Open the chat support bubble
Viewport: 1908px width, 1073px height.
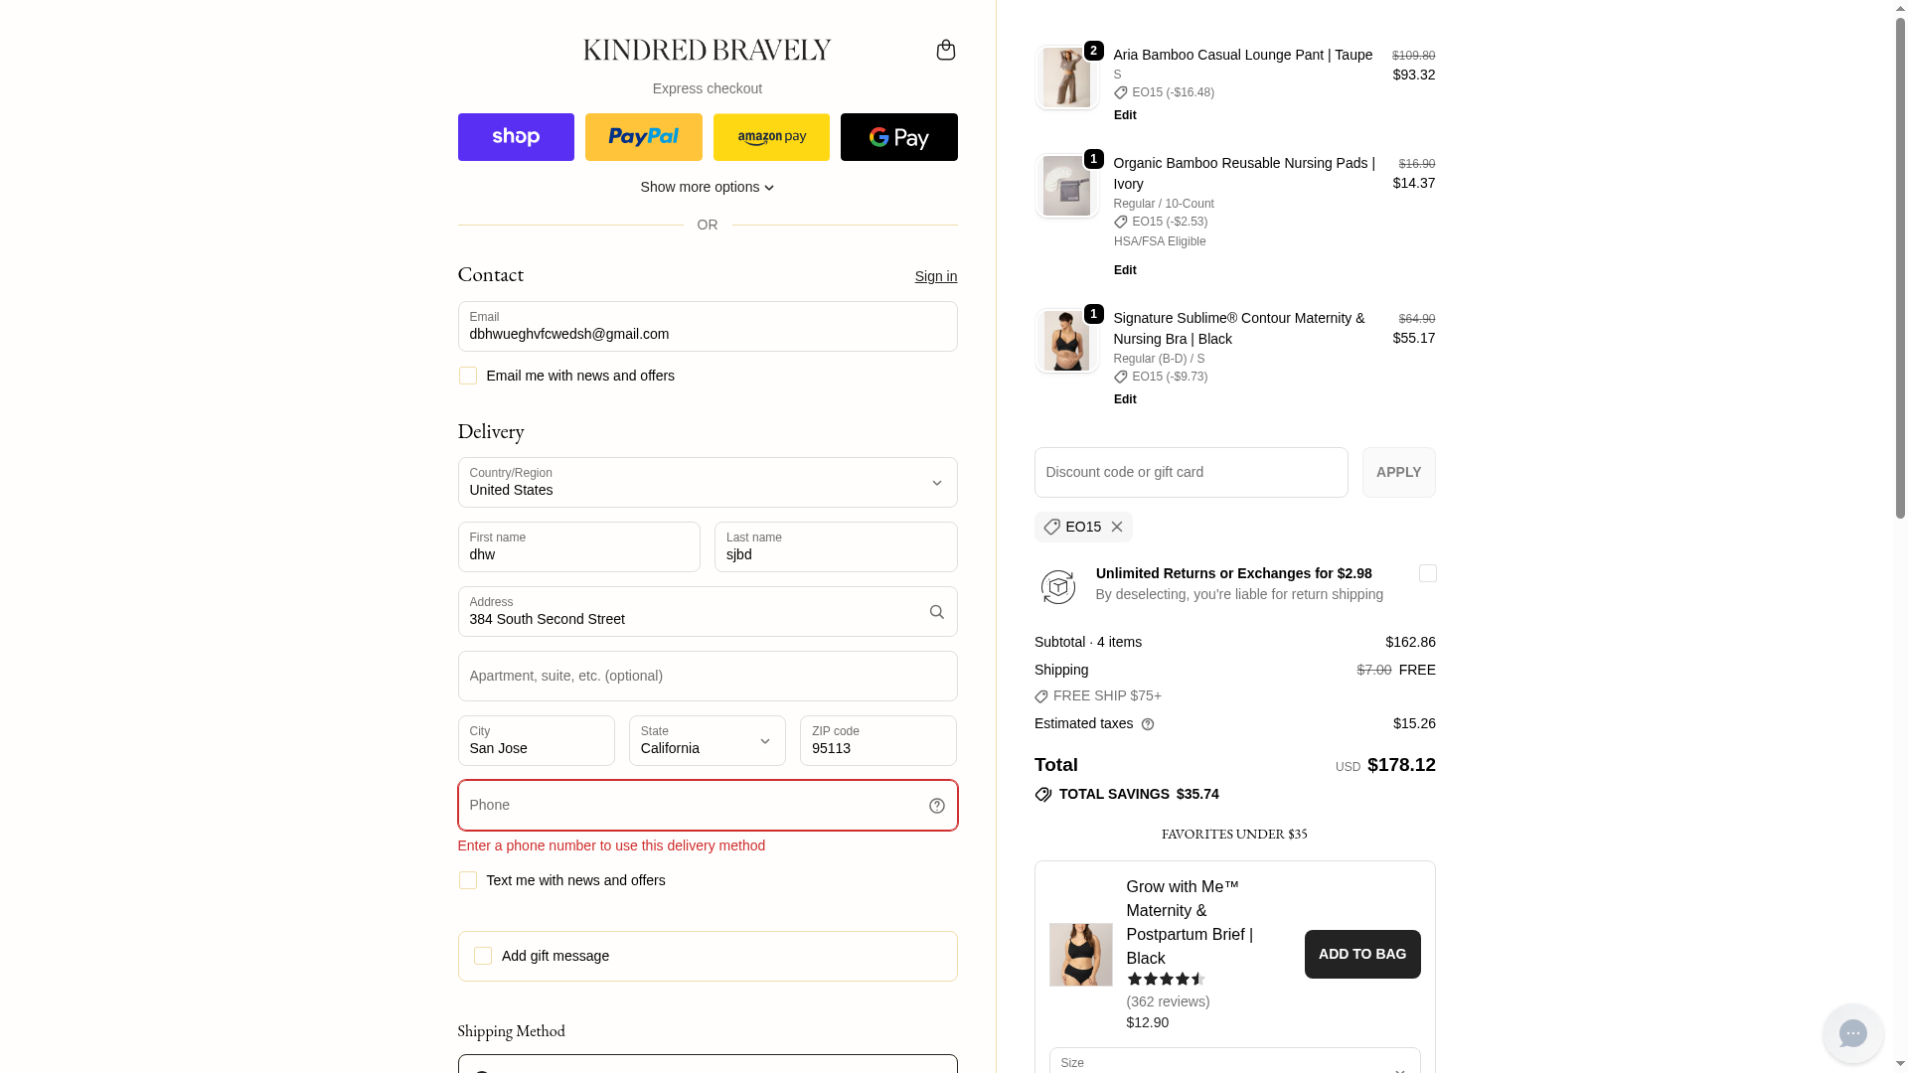tap(1852, 1033)
